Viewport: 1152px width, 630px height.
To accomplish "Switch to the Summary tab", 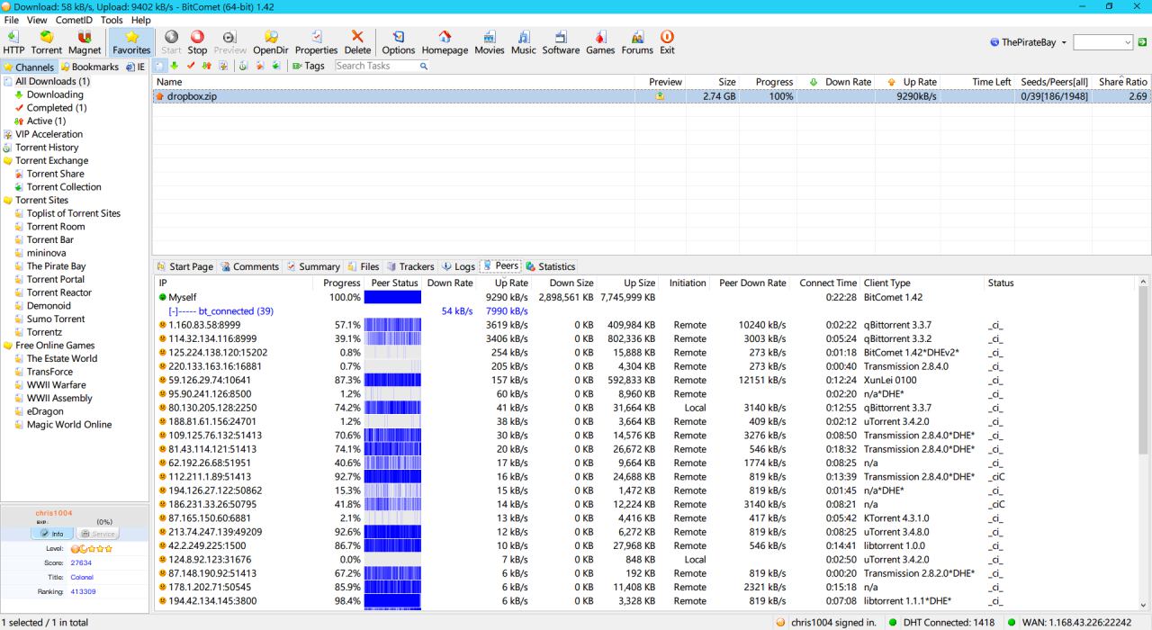I will [313, 266].
